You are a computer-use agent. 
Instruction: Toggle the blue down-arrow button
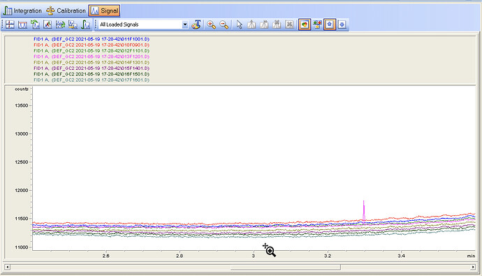click(342, 24)
